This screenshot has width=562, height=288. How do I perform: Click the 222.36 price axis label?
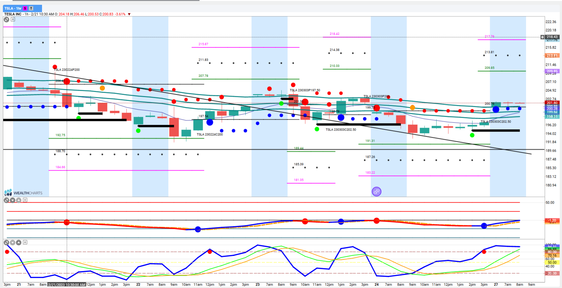pos(551,22)
